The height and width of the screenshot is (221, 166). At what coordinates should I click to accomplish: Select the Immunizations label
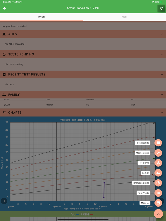(x=141, y=183)
